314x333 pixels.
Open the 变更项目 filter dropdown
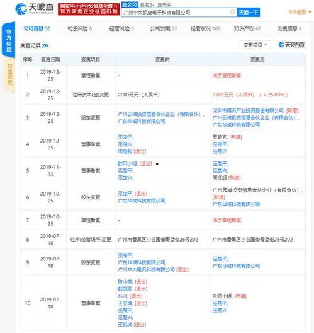pos(255,45)
